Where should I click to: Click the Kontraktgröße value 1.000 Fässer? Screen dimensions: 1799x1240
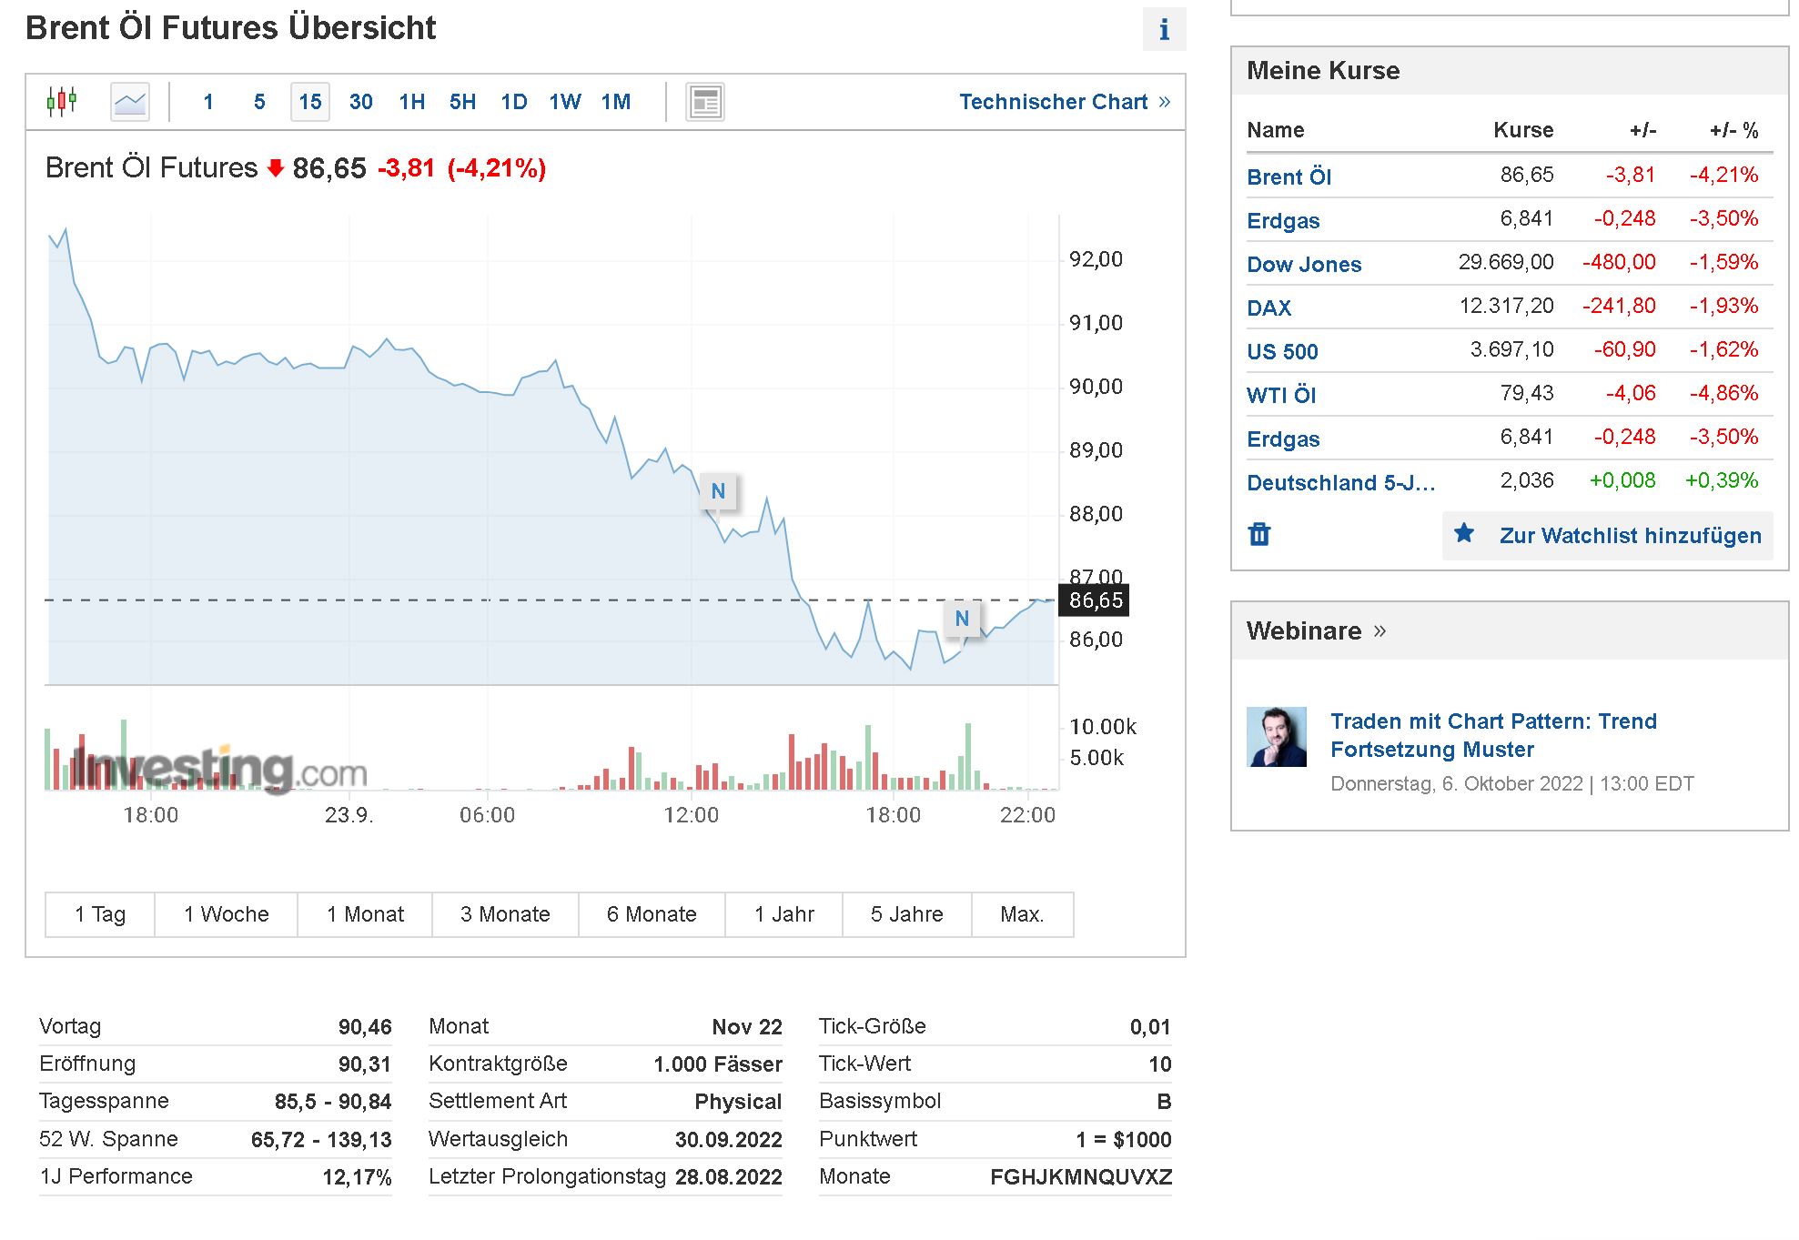point(718,1064)
